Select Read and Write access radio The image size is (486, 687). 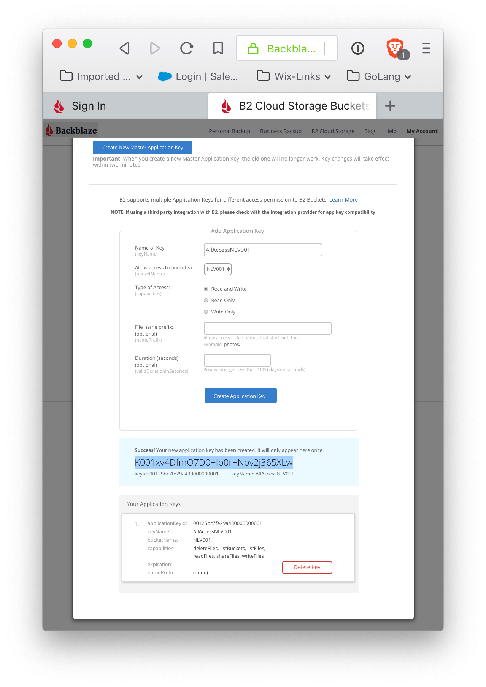[206, 289]
